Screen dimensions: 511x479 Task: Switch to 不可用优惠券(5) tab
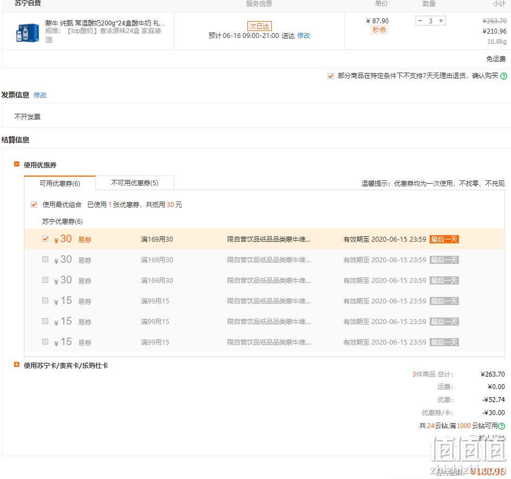[135, 183]
